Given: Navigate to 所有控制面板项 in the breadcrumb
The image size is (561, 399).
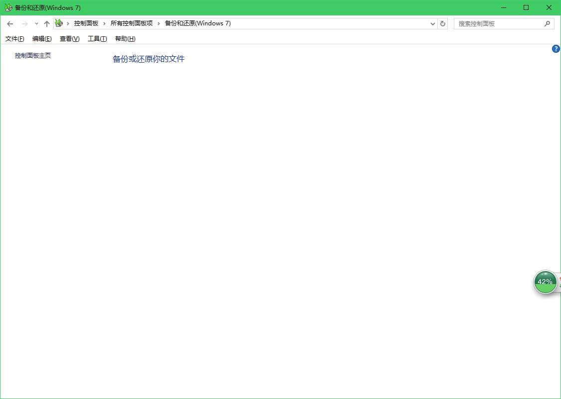Looking at the screenshot, I should click(x=132, y=23).
